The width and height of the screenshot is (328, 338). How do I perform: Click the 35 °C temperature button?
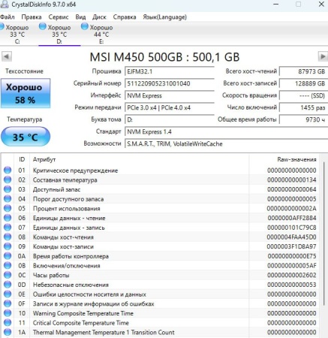(26, 137)
